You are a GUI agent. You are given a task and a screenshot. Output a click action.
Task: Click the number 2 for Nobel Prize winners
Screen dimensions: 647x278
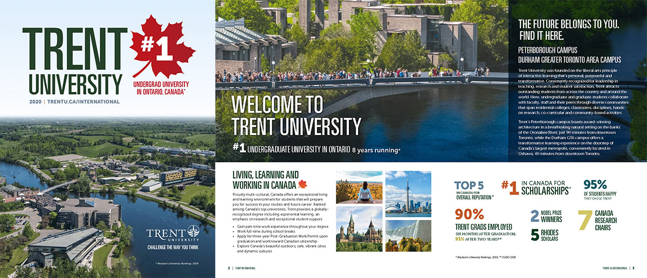click(534, 216)
